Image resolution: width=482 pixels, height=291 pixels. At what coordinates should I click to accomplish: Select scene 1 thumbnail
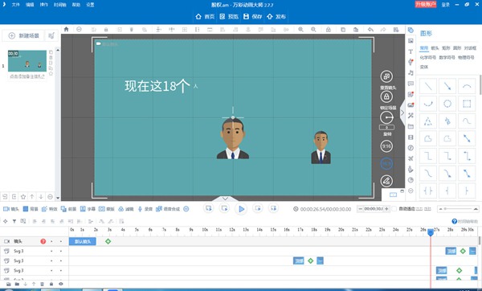click(x=27, y=60)
